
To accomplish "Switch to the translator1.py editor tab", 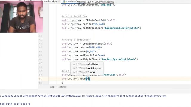I will coord(50,1).
